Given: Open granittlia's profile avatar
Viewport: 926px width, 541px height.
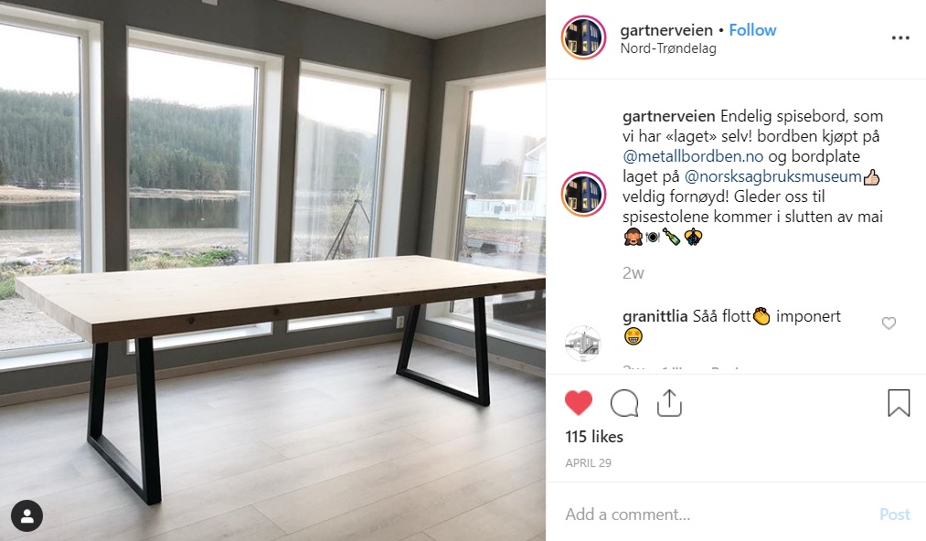Looking at the screenshot, I should tap(583, 343).
